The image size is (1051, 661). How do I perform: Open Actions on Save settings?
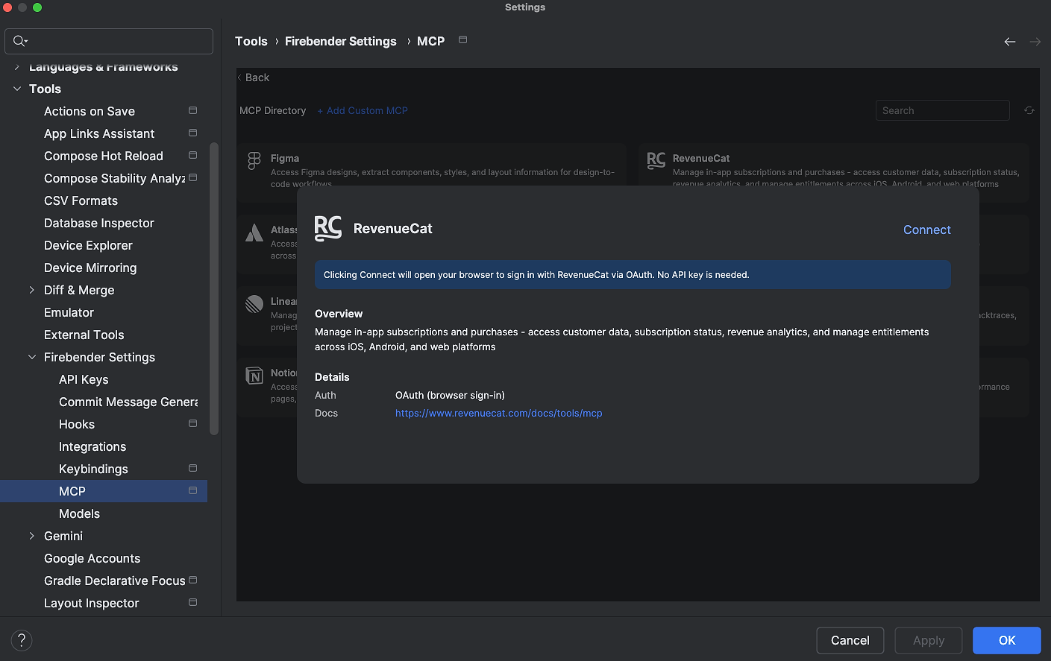pyautogui.click(x=90, y=111)
